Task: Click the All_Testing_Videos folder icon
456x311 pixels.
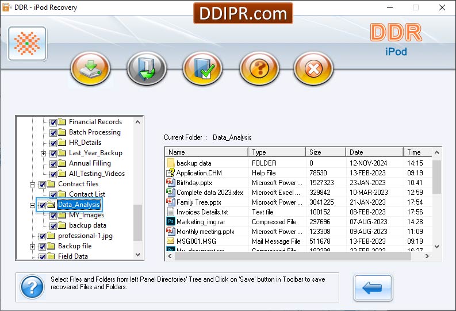Action: 62,174
